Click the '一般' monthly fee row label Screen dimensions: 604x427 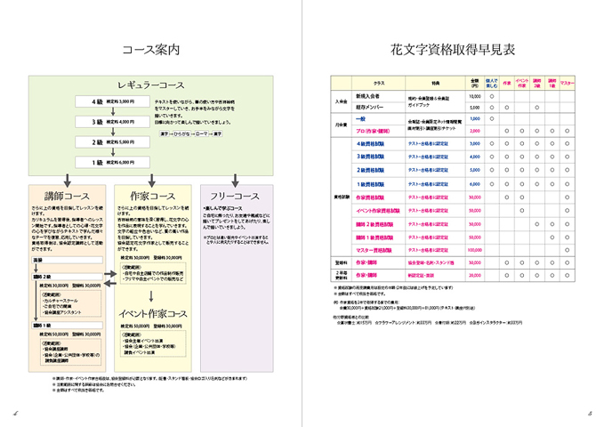coord(360,119)
